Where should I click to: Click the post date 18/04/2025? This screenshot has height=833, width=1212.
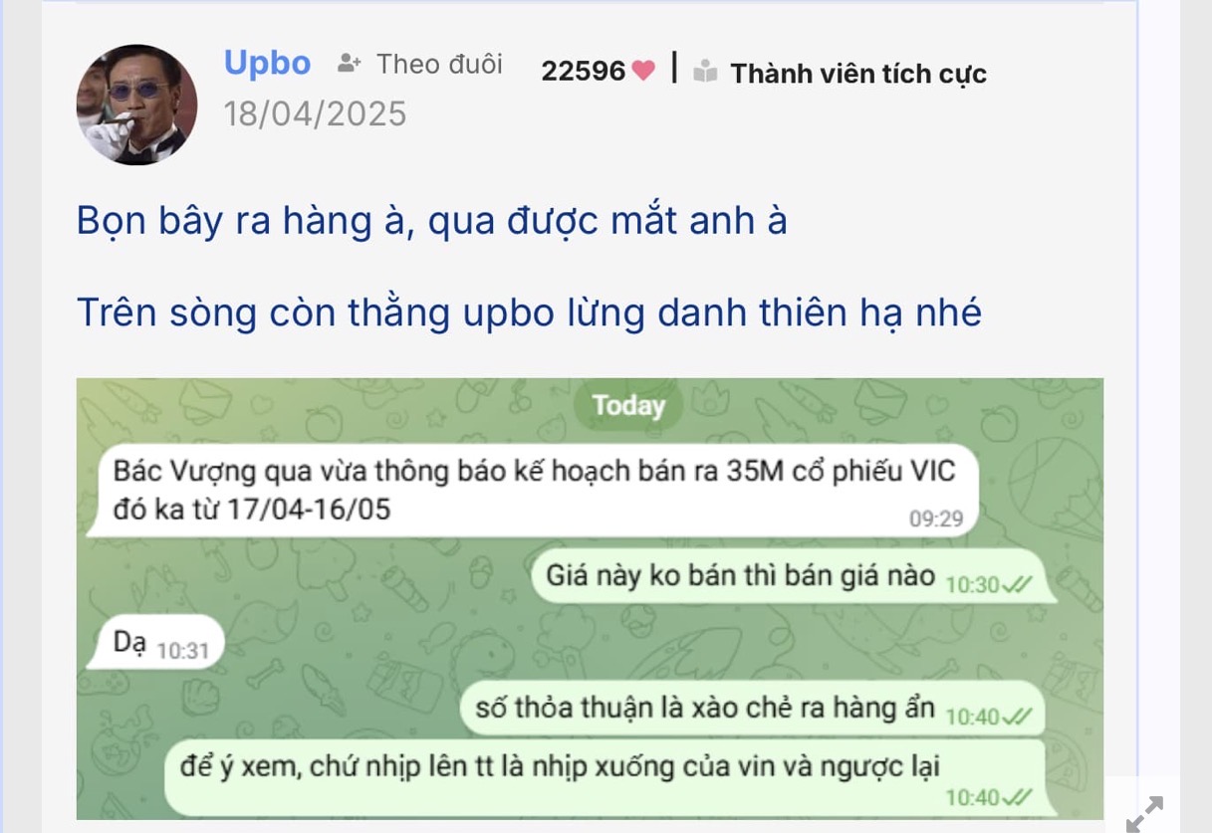(x=315, y=113)
